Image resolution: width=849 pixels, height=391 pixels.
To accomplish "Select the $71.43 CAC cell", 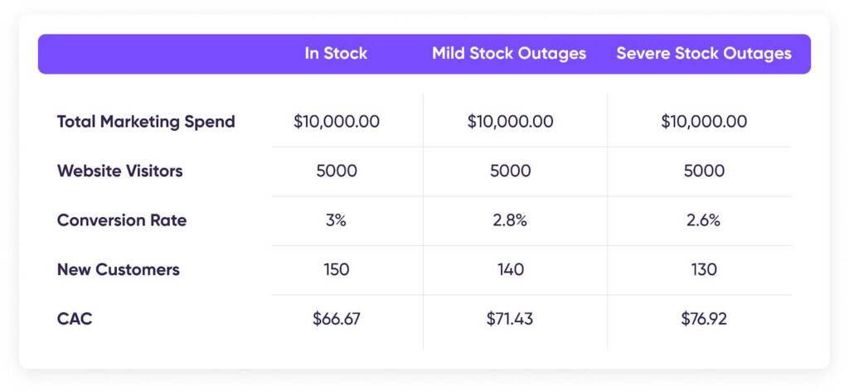I will 510,319.
